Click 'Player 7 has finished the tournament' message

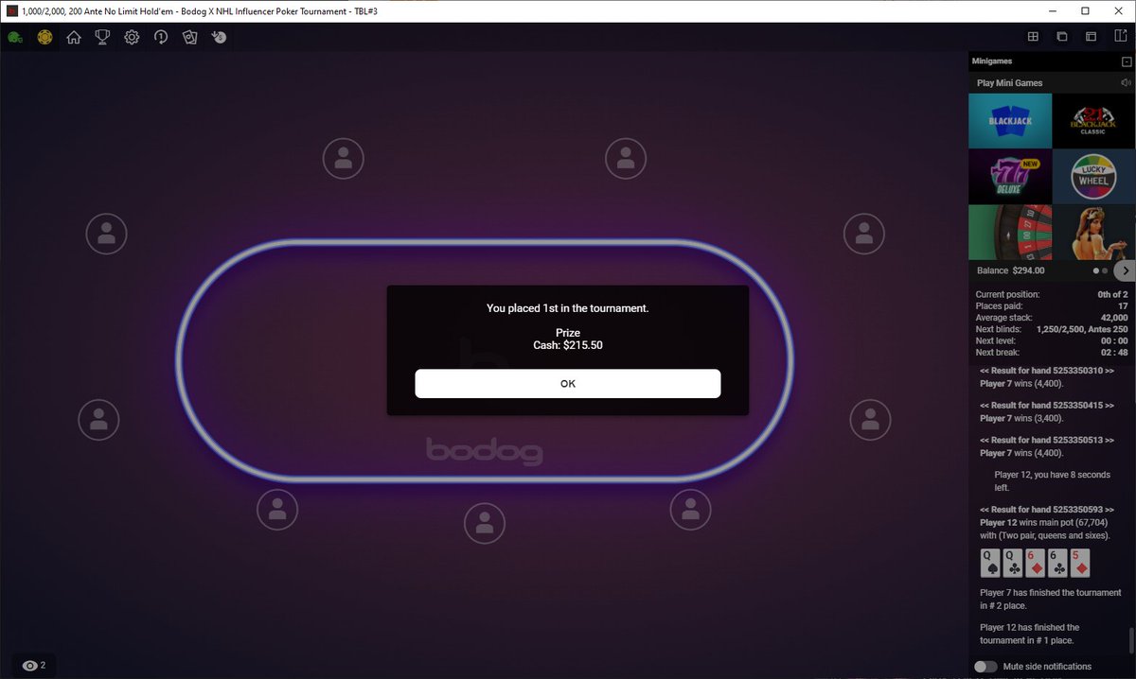tap(1050, 599)
